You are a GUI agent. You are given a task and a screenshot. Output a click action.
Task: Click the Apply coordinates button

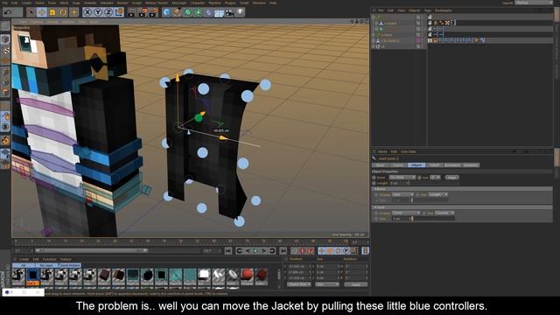[356, 284]
